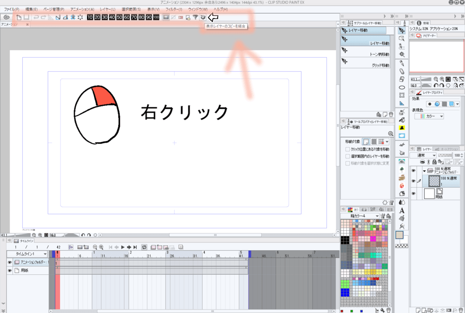
Task: Hide the 用紙 layer in layer panel
Action: (413, 194)
